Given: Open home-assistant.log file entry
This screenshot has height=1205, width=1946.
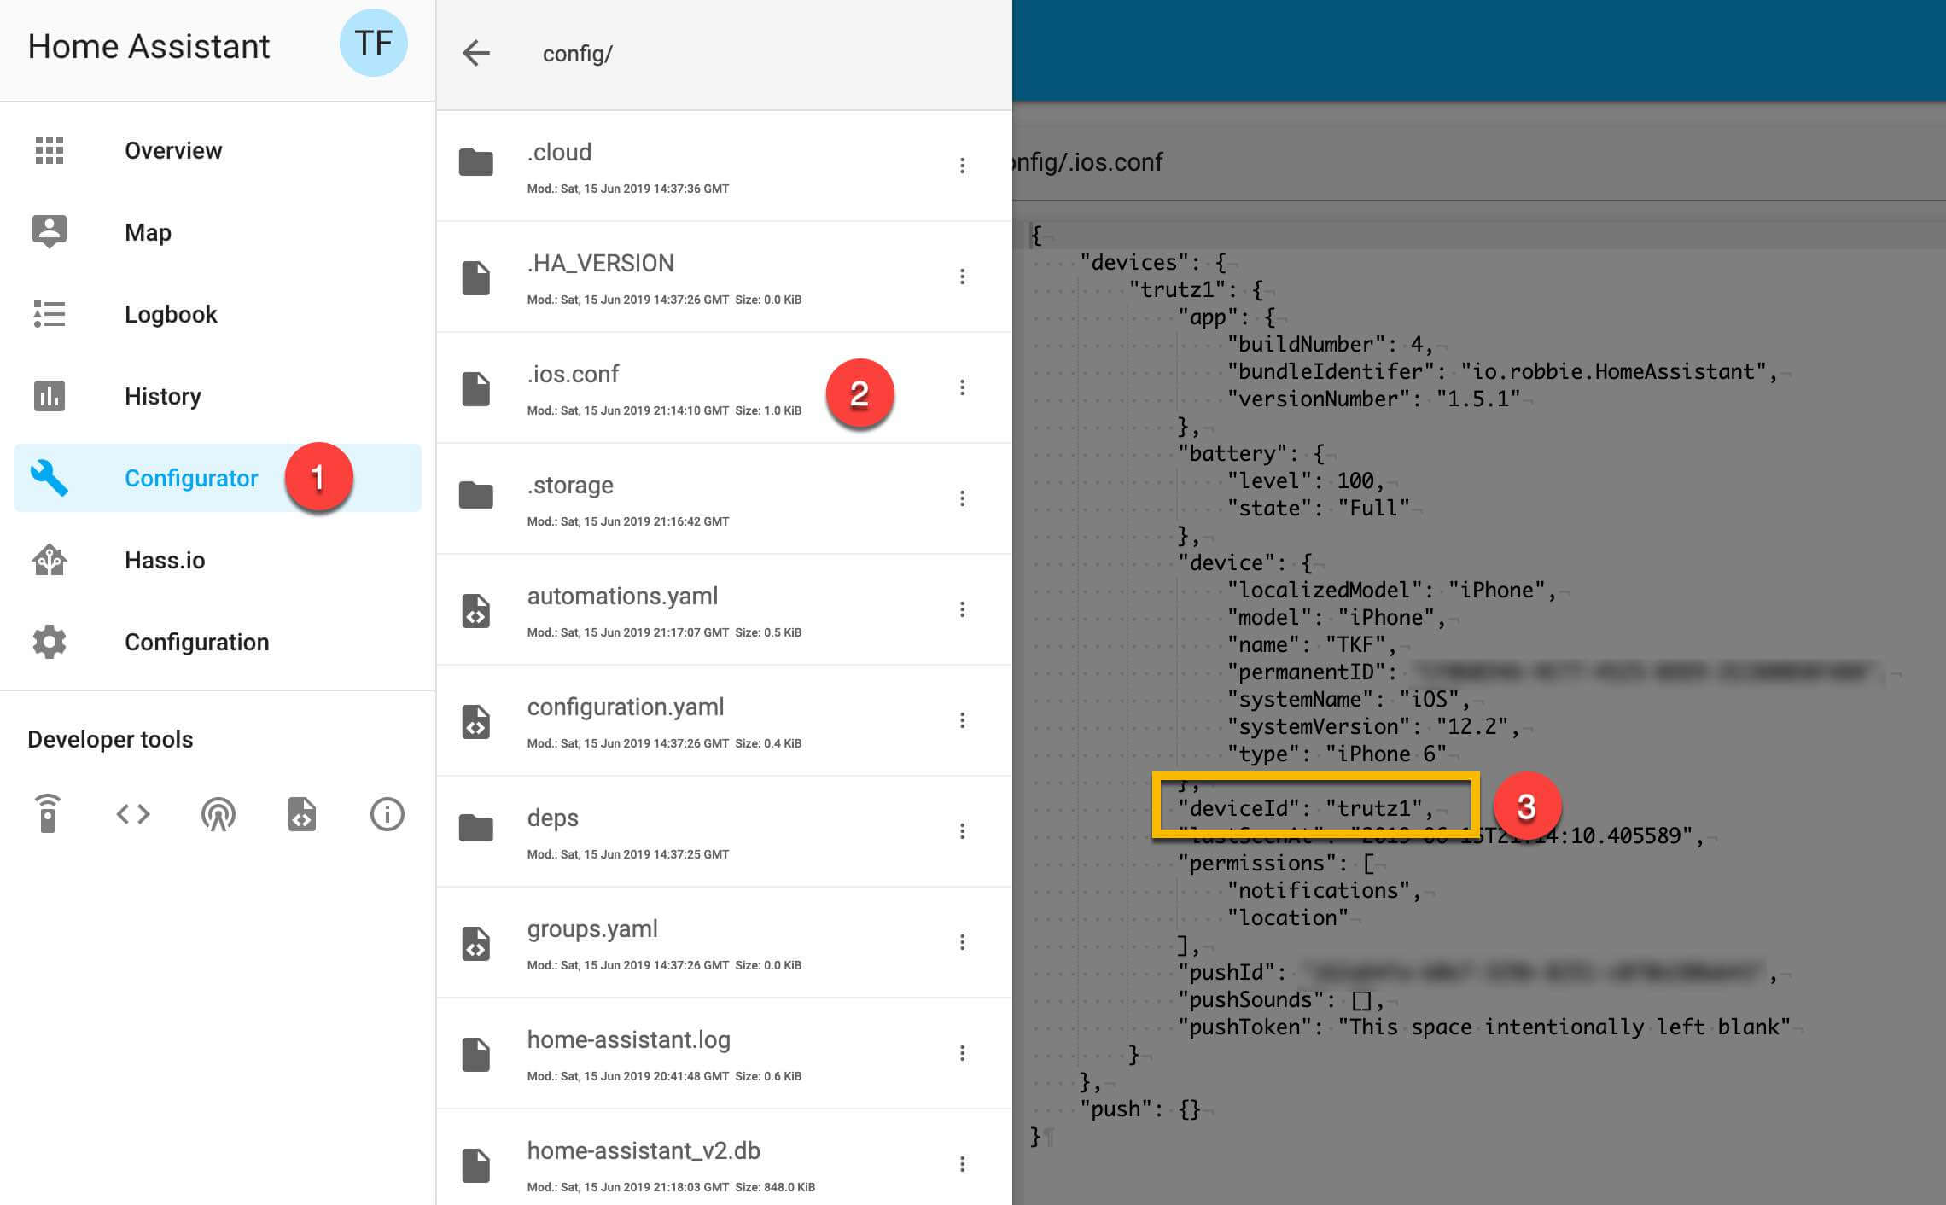Looking at the screenshot, I should 628,1040.
